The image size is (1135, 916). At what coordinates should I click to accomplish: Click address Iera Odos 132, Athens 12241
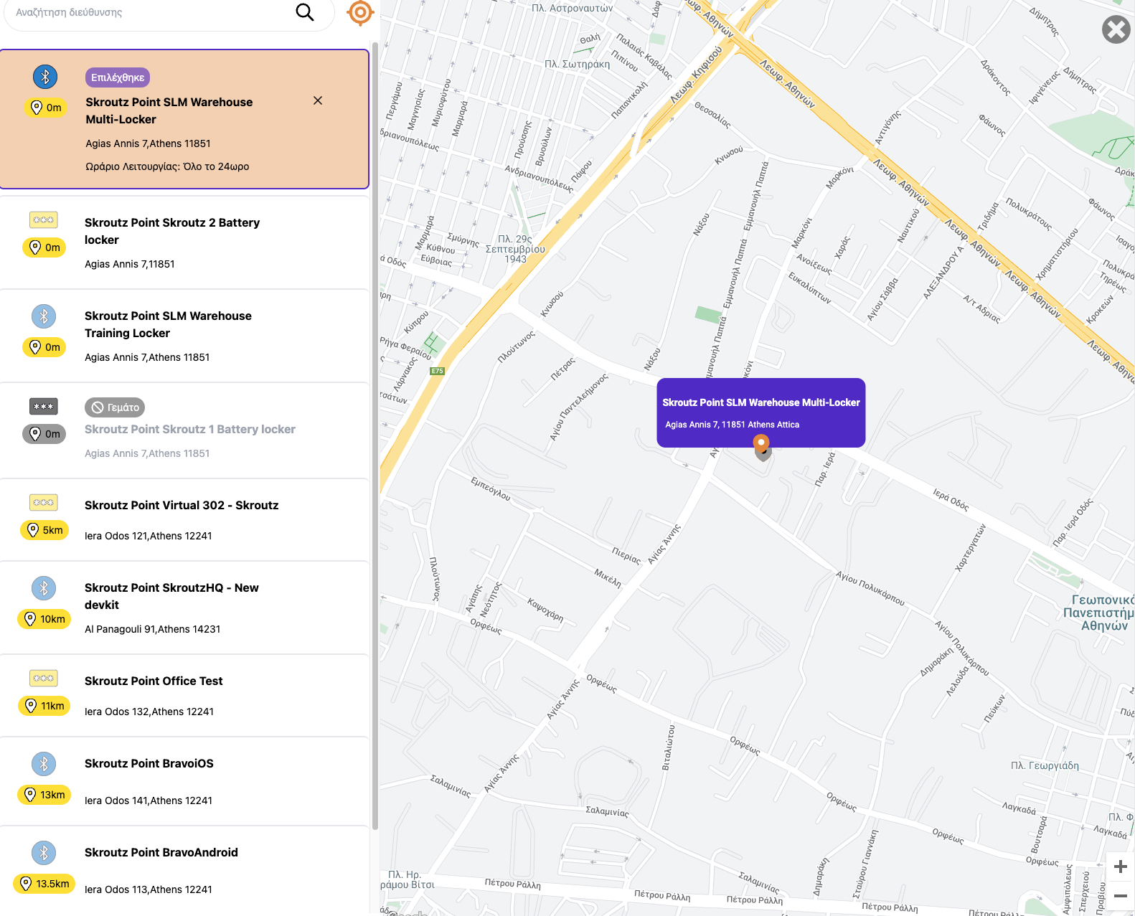click(149, 712)
